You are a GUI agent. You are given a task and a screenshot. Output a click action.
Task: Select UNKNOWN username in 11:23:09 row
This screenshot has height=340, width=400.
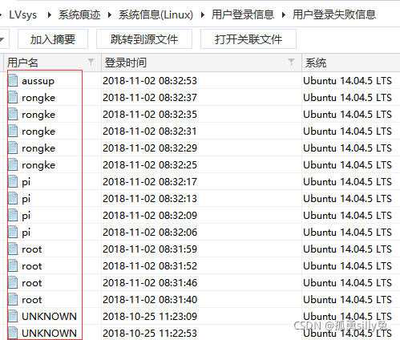(x=49, y=317)
